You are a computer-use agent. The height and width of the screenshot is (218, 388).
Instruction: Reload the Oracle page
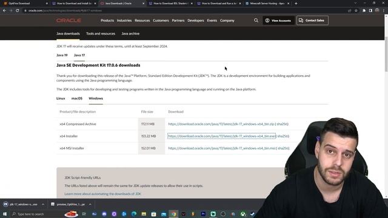coord(18,11)
